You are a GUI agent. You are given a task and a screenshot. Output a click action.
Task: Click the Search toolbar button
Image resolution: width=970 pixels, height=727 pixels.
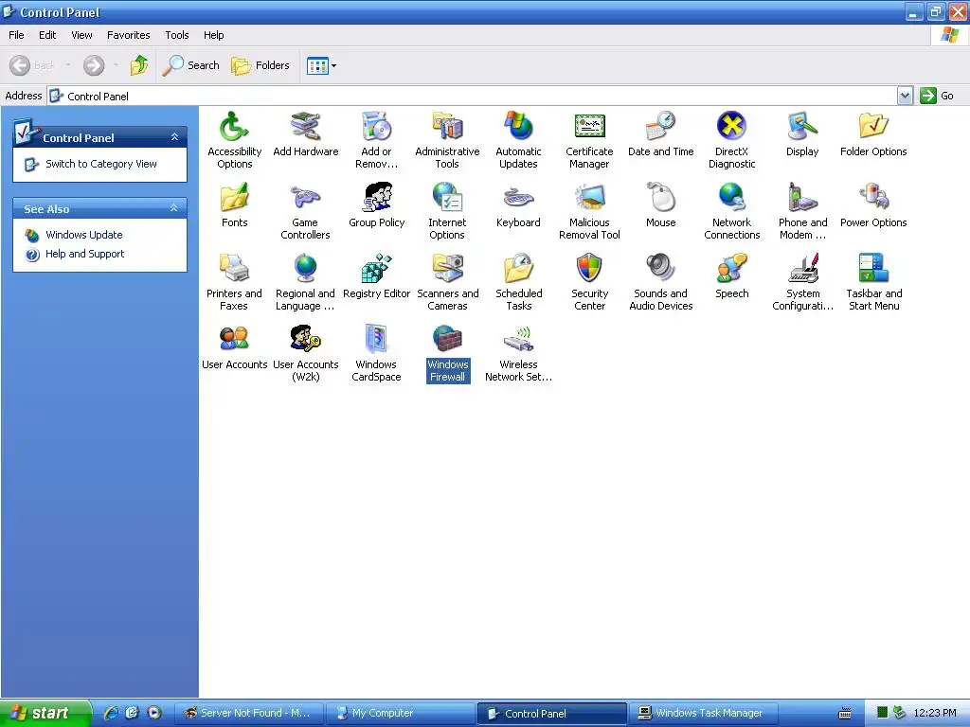(x=190, y=65)
